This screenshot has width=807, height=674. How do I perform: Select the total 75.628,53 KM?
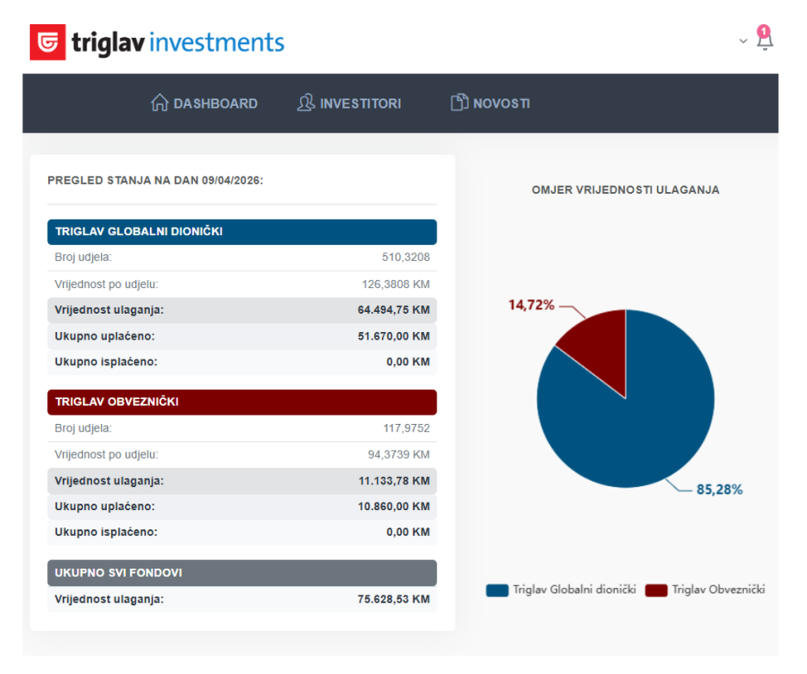coord(394,599)
